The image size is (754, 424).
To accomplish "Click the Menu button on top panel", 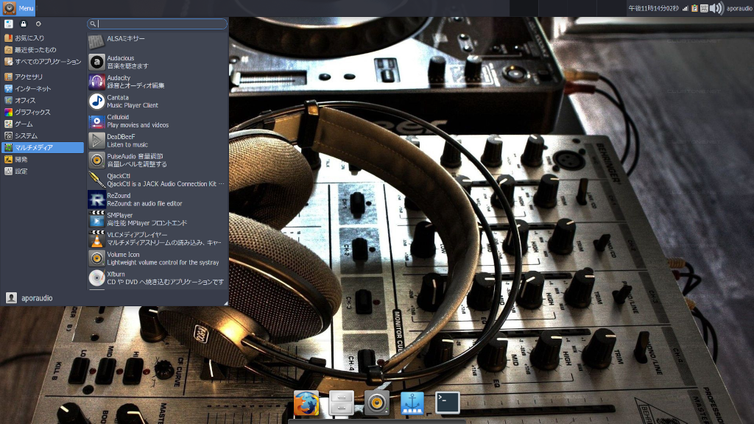I will pyautogui.click(x=18, y=8).
